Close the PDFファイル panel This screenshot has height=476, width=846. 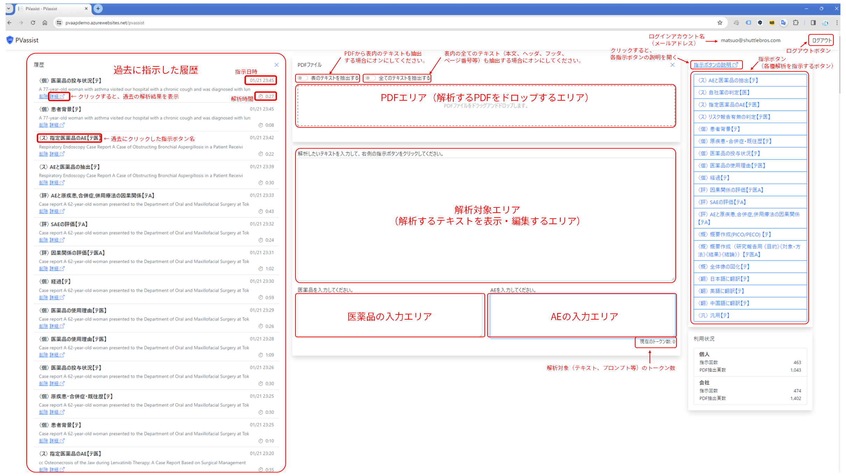coord(673,65)
